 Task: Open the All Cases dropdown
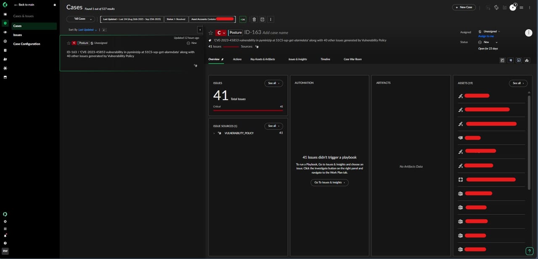[x=80, y=19]
